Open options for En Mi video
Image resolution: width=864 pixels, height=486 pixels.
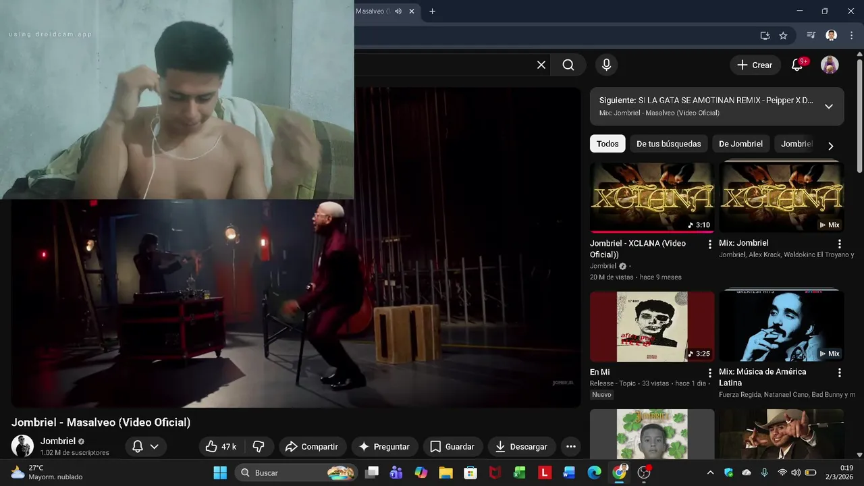pyautogui.click(x=709, y=373)
